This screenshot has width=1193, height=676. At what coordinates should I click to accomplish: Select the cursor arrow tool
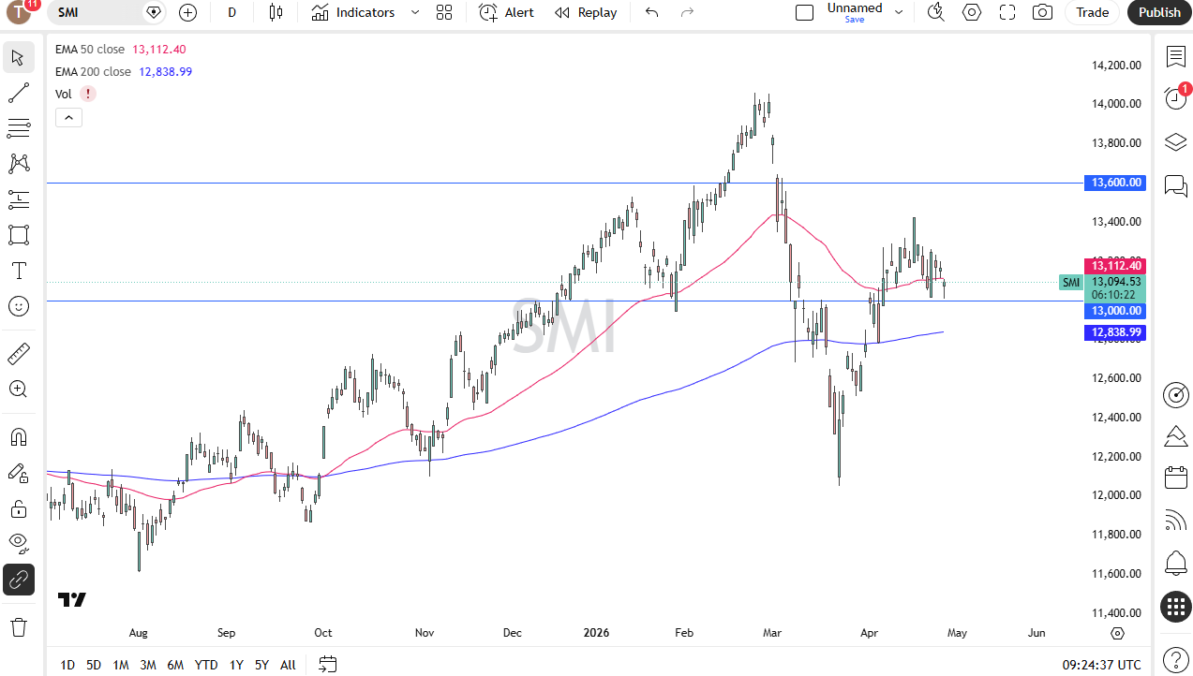[x=18, y=57]
